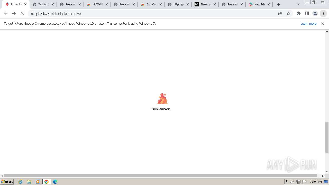Open the volume speaker icon

click(x=292, y=182)
